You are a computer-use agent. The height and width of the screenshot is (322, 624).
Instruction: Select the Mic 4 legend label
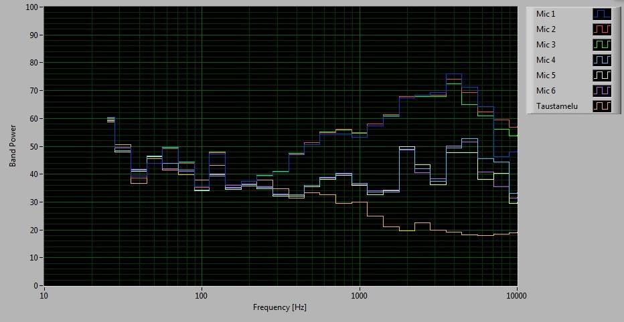pos(546,60)
